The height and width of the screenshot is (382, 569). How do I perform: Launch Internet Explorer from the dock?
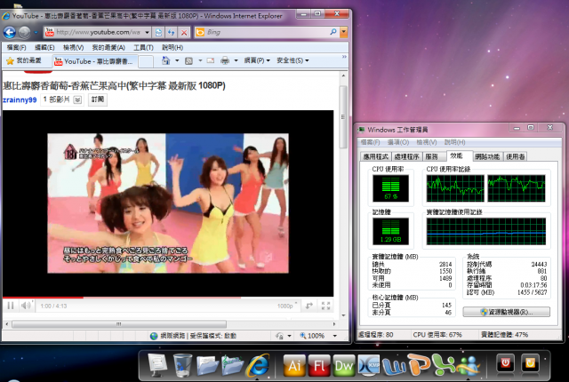(x=258, y=364)
